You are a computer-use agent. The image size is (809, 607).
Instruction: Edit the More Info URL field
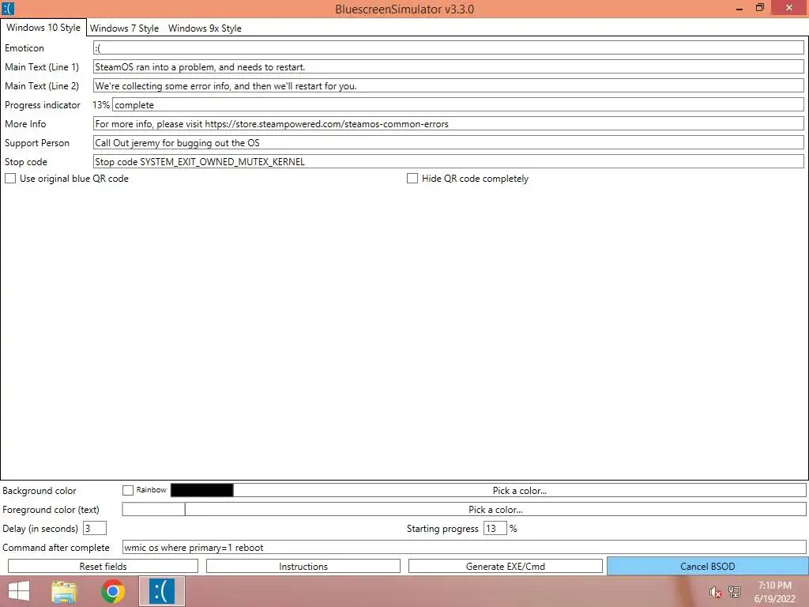pos(449,124)
